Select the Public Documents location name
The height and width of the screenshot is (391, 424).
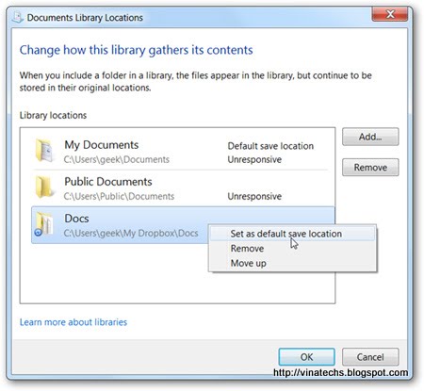108,182
